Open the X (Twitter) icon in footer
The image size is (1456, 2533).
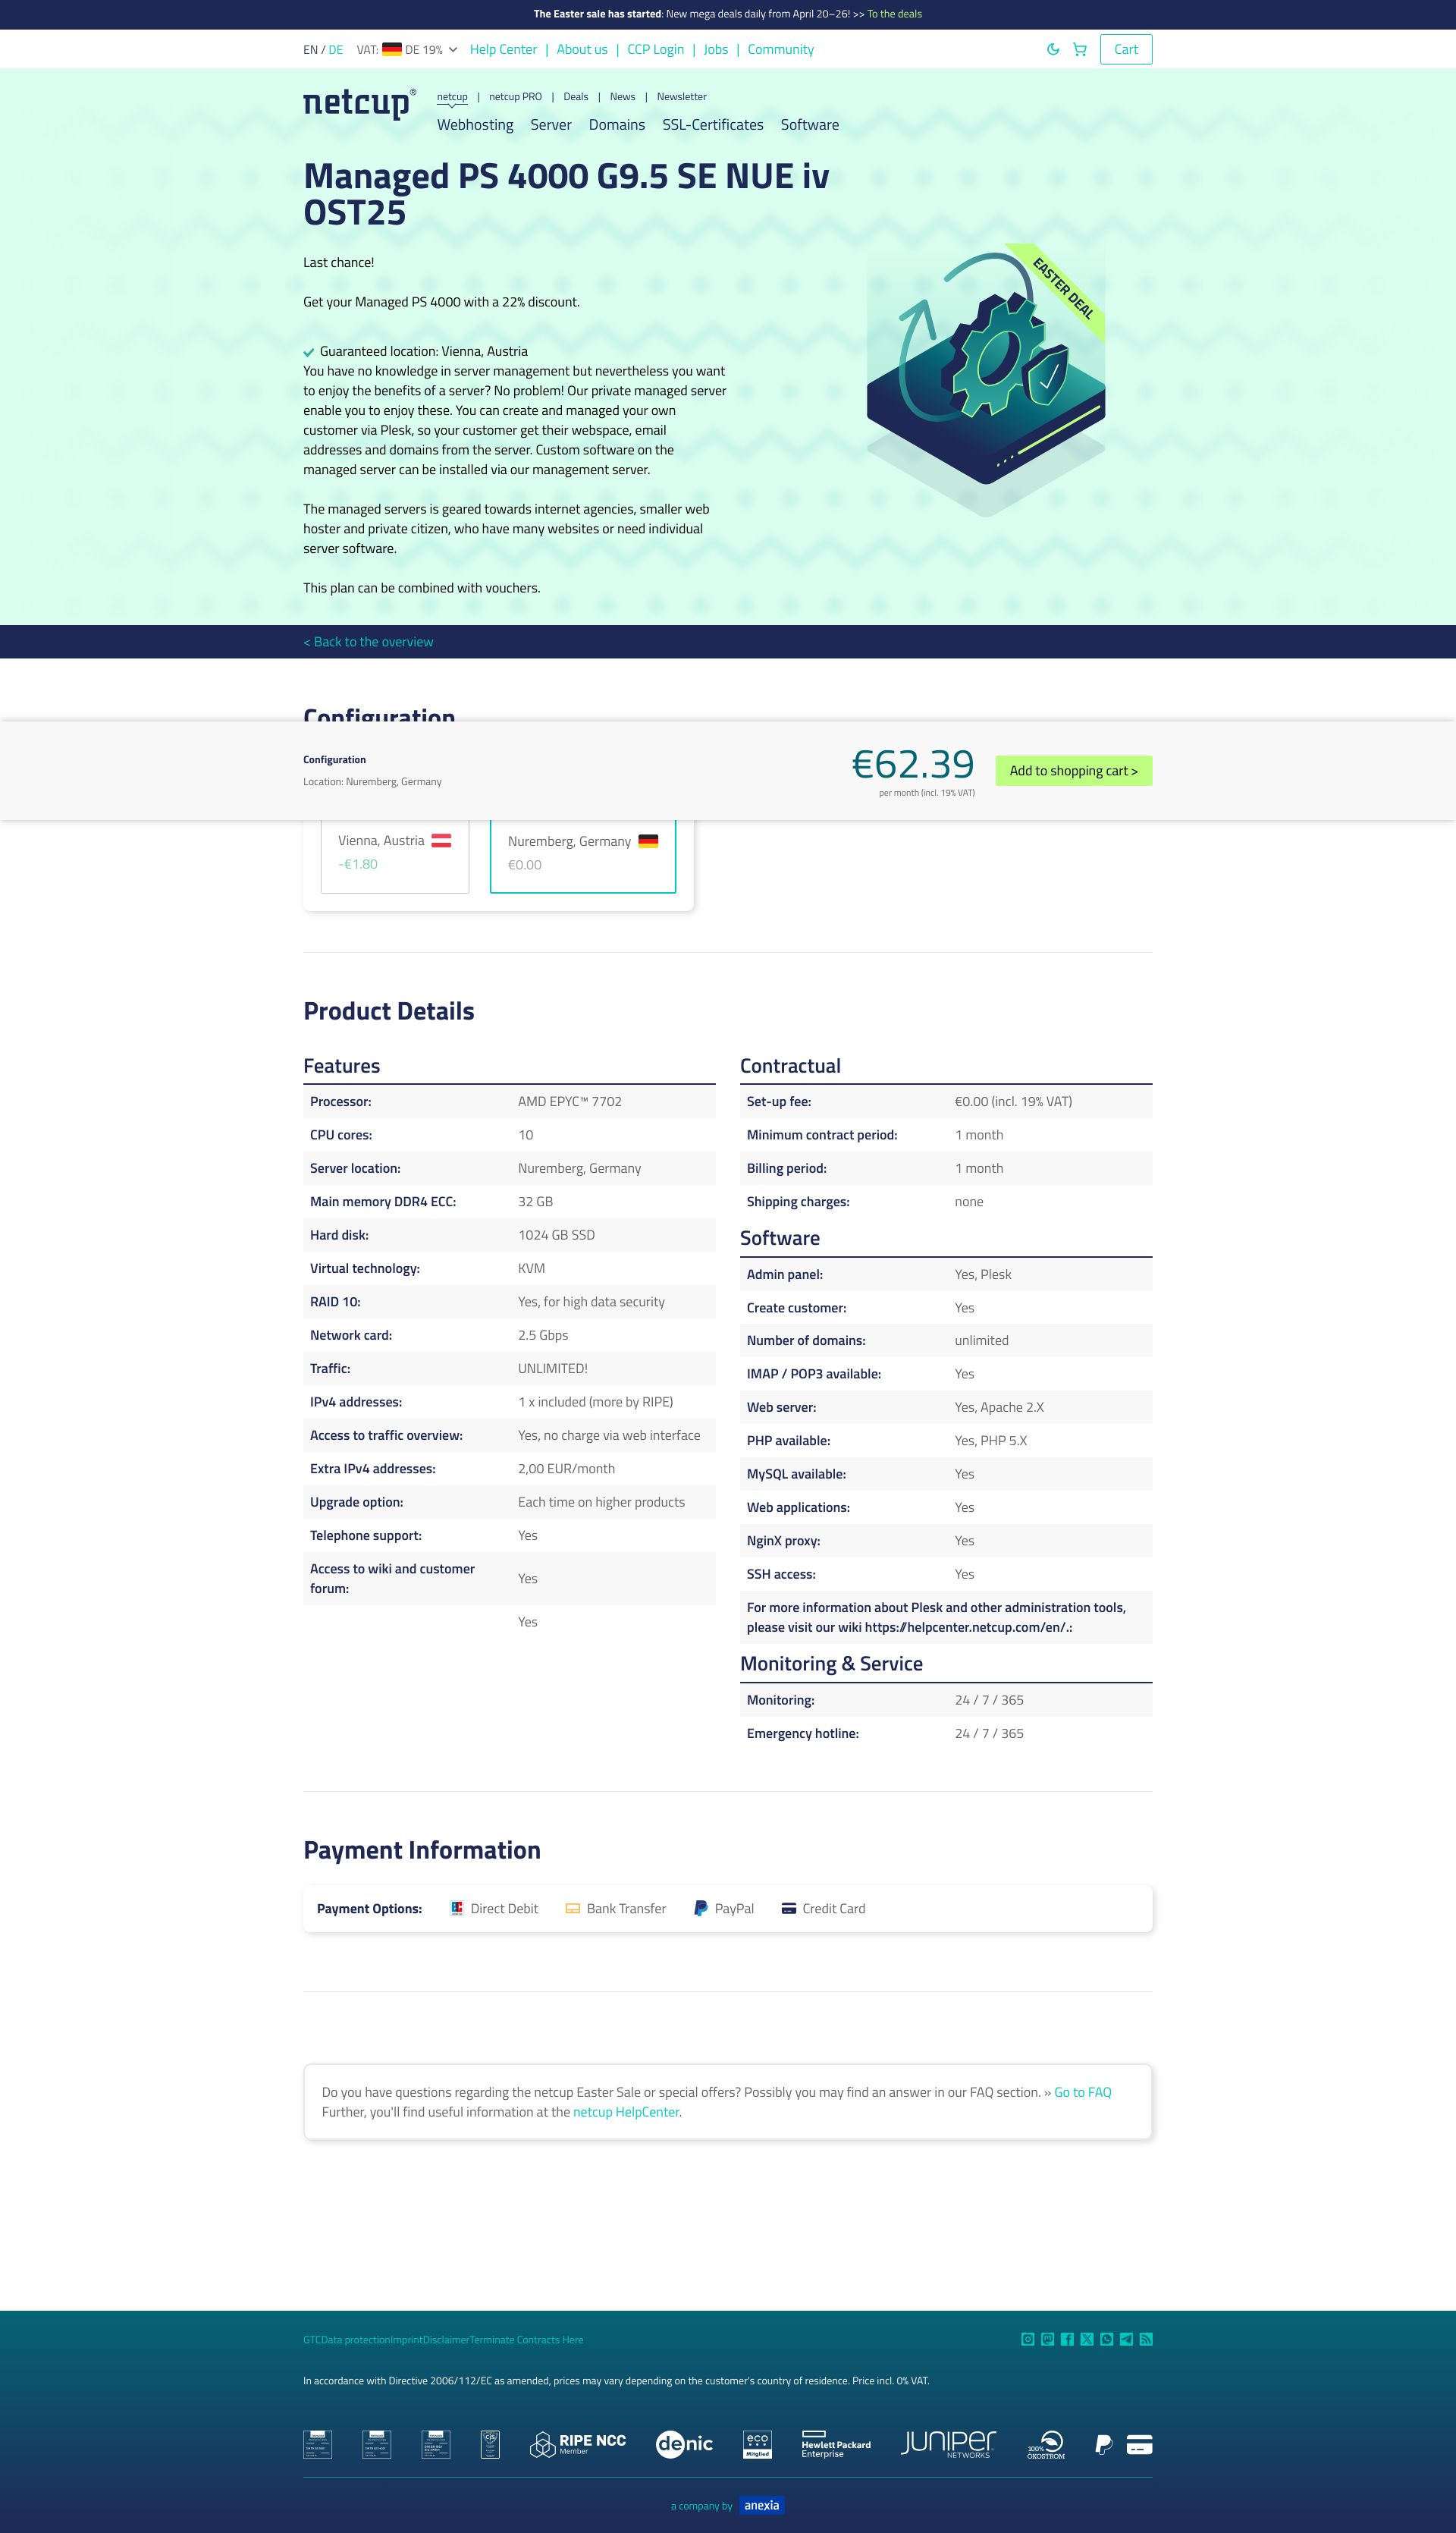pyautogui.click(x=1087, y=2339)
